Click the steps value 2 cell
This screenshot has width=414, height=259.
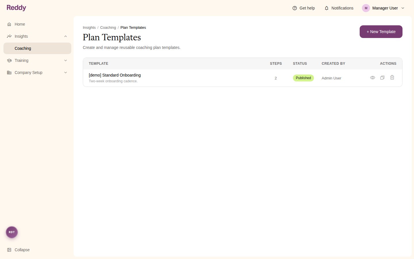coord(276,78)
